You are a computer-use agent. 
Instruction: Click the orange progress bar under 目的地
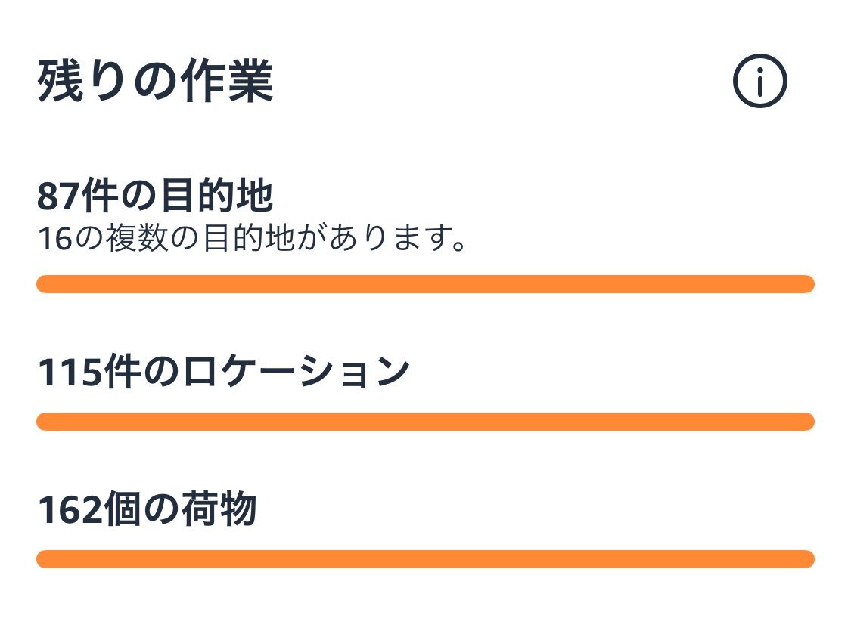[425, 284]
